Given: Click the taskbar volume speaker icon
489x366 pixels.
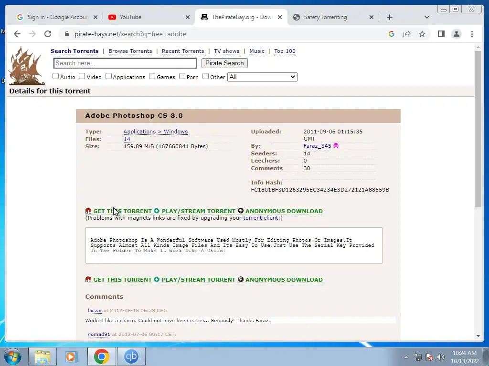Looking at the screenshot, I should tap(441, 357).
